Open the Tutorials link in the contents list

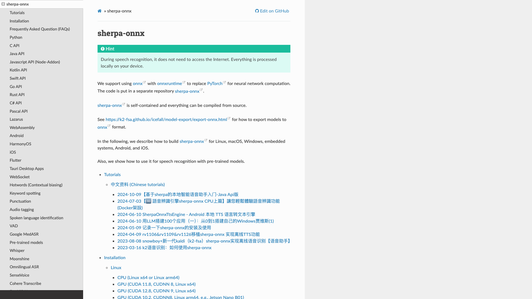pos(112,174)
